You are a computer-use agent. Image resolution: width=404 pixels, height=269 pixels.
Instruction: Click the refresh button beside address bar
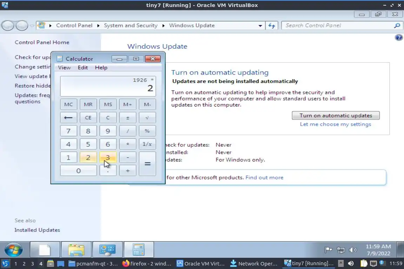[271, 26]
